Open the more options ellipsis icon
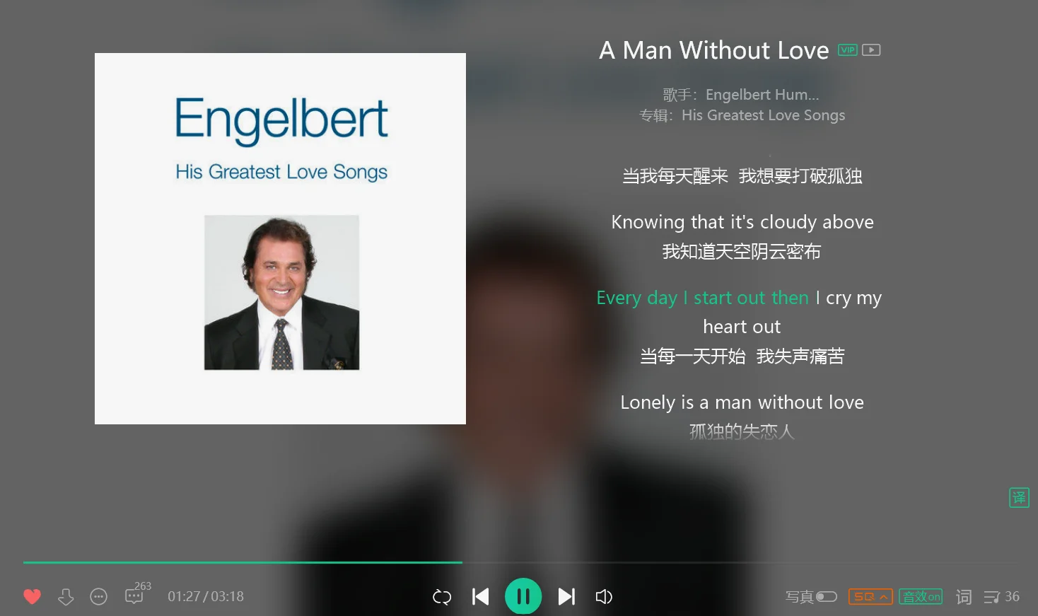This screenshot has width=1038, height=616. (x=99, y=597)
